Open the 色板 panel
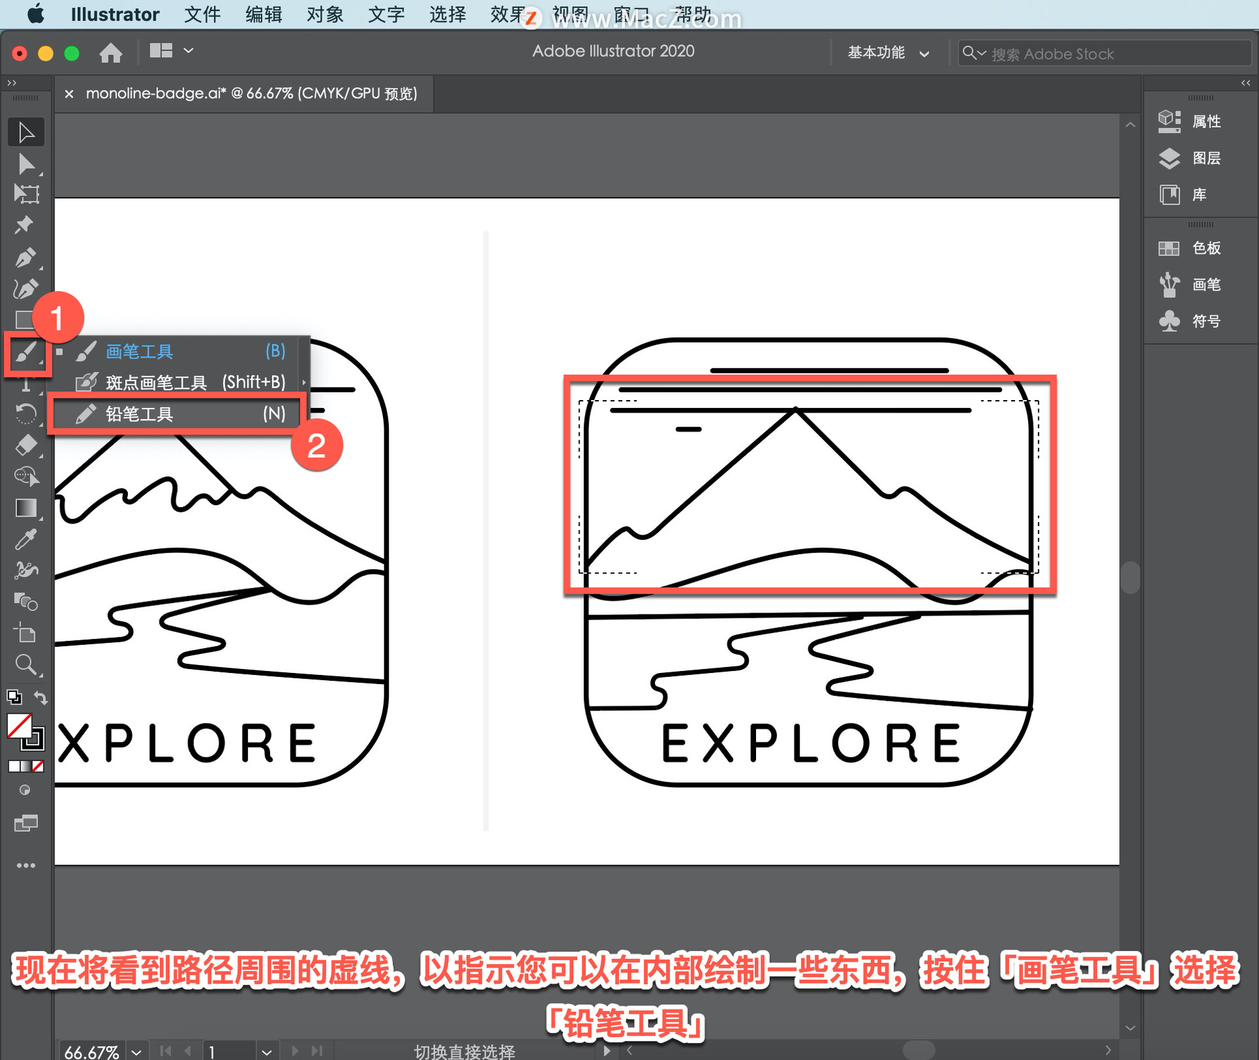Image resolution: width=1259 pixels, height=1060 pixels. click(1189, 248)
